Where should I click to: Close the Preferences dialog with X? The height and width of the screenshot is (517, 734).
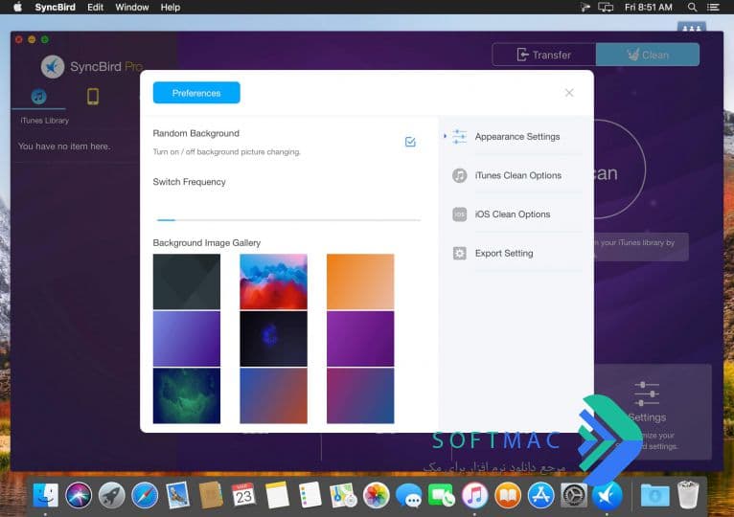coord(569,93)
